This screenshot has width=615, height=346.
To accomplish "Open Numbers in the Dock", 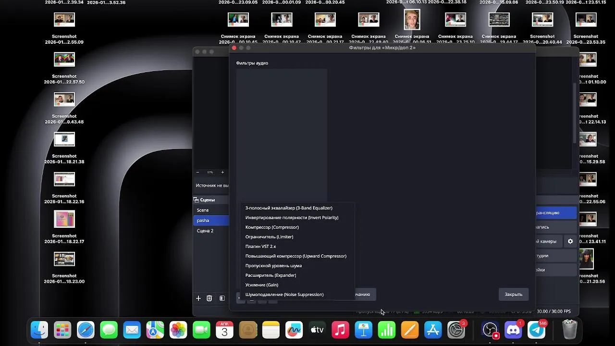I will click(x=387, y=330).
